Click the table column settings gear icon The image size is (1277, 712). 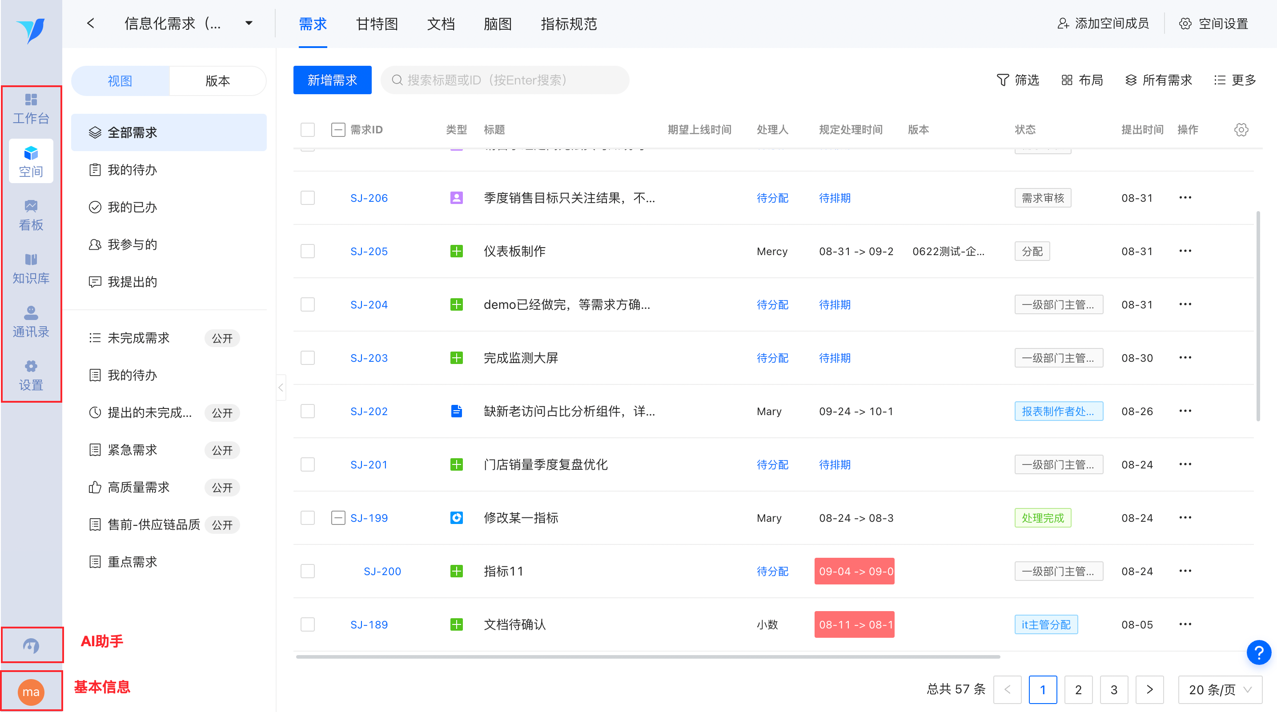point(1241,130)
